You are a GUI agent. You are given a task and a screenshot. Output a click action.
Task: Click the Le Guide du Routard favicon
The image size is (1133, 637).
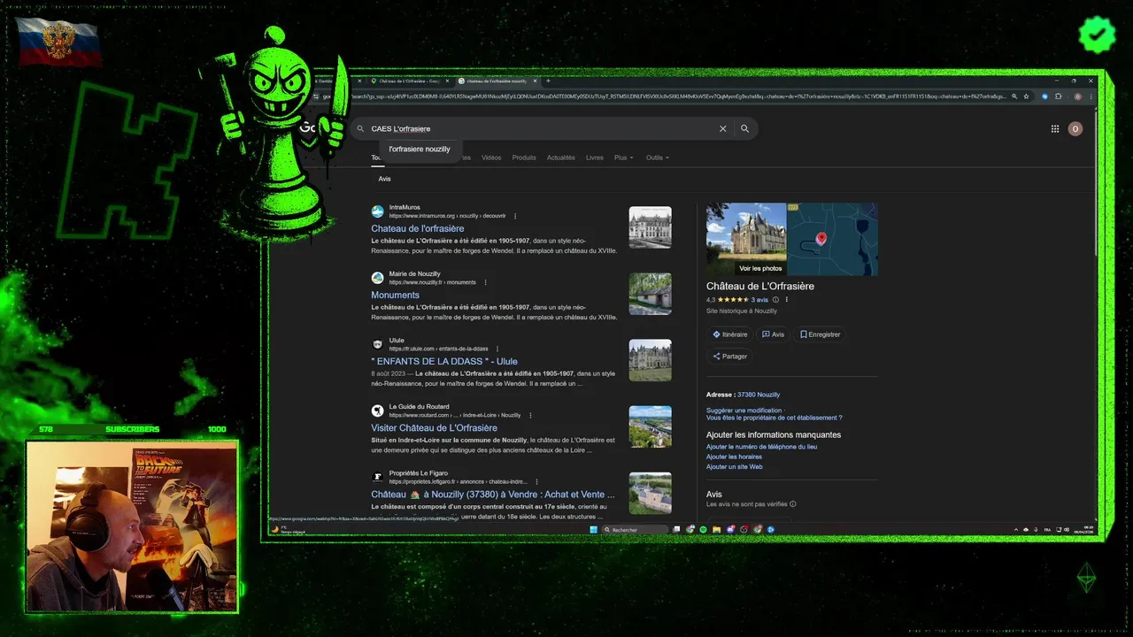click(x=377, y=411)
